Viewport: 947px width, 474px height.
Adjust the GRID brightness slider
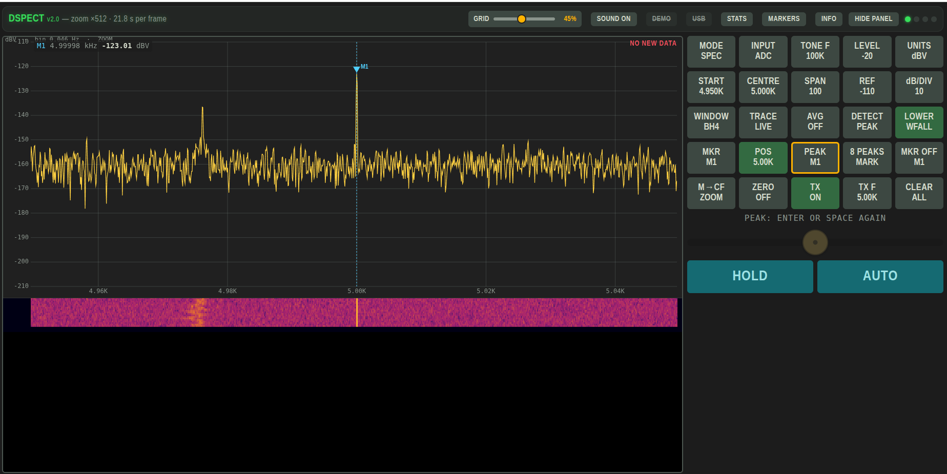[524, 19]
